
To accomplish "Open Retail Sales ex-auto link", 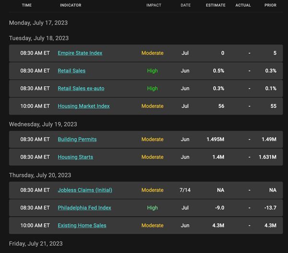I will coord(81,88).
